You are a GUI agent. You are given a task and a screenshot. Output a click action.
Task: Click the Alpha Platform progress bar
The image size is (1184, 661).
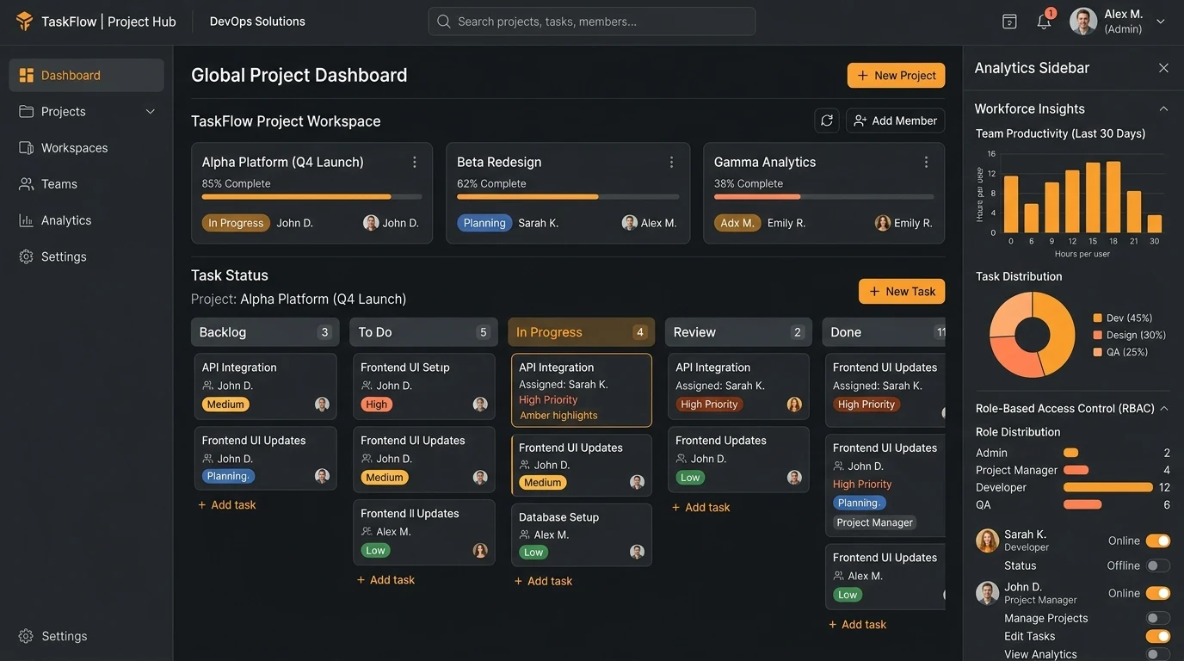[311, 197]
